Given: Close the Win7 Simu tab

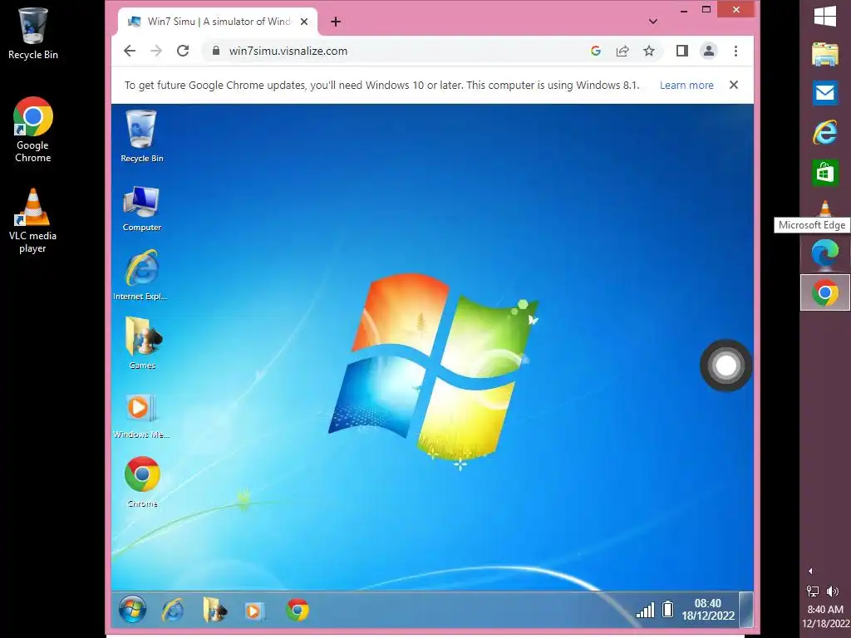Looking at the screenshot, I should tap(304, 22).
